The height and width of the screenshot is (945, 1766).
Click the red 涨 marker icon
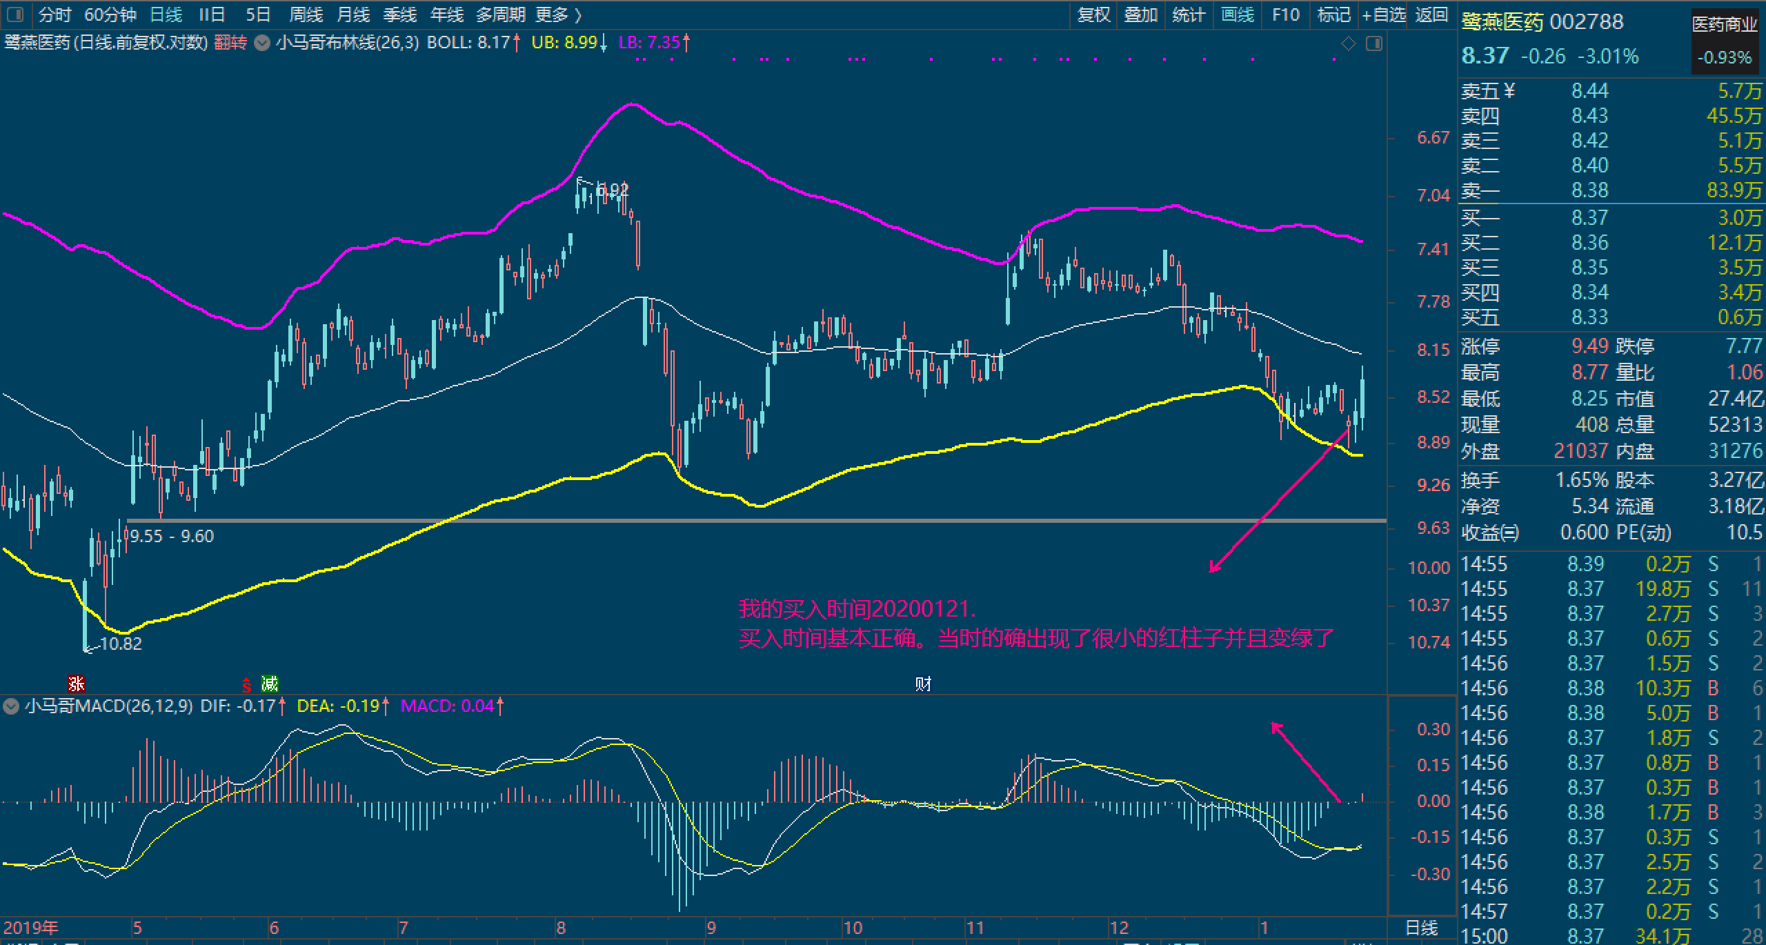[76, 684]
